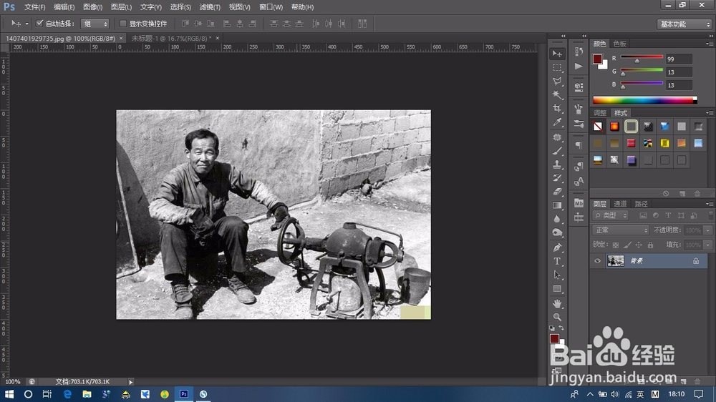Select the 背景 layer thumbnail
The image size is (716, 402).
pos(615,260)
